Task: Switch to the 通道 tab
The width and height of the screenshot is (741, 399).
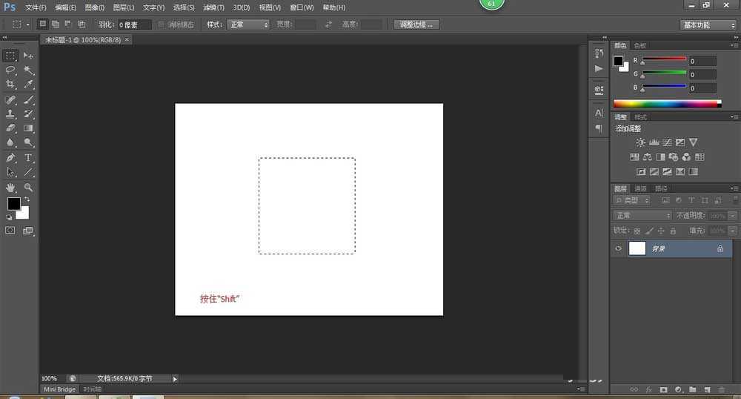Action: 640,188
